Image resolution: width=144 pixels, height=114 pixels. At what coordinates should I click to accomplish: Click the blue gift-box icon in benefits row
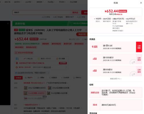point(17,59)
